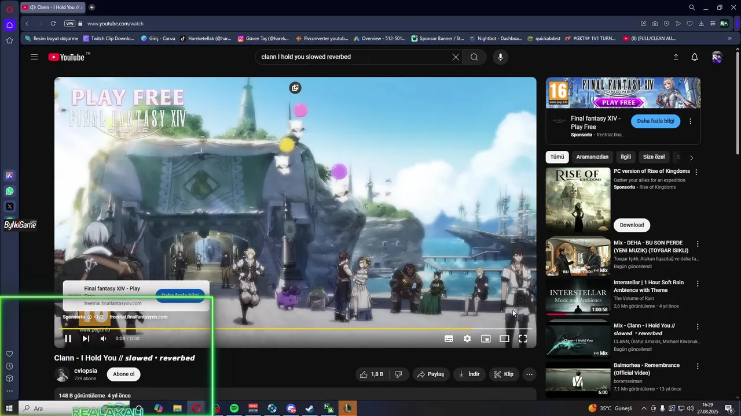Select İlgili filter chip
The width and height of the screenshot is (741, 416).
pos(626,157)
